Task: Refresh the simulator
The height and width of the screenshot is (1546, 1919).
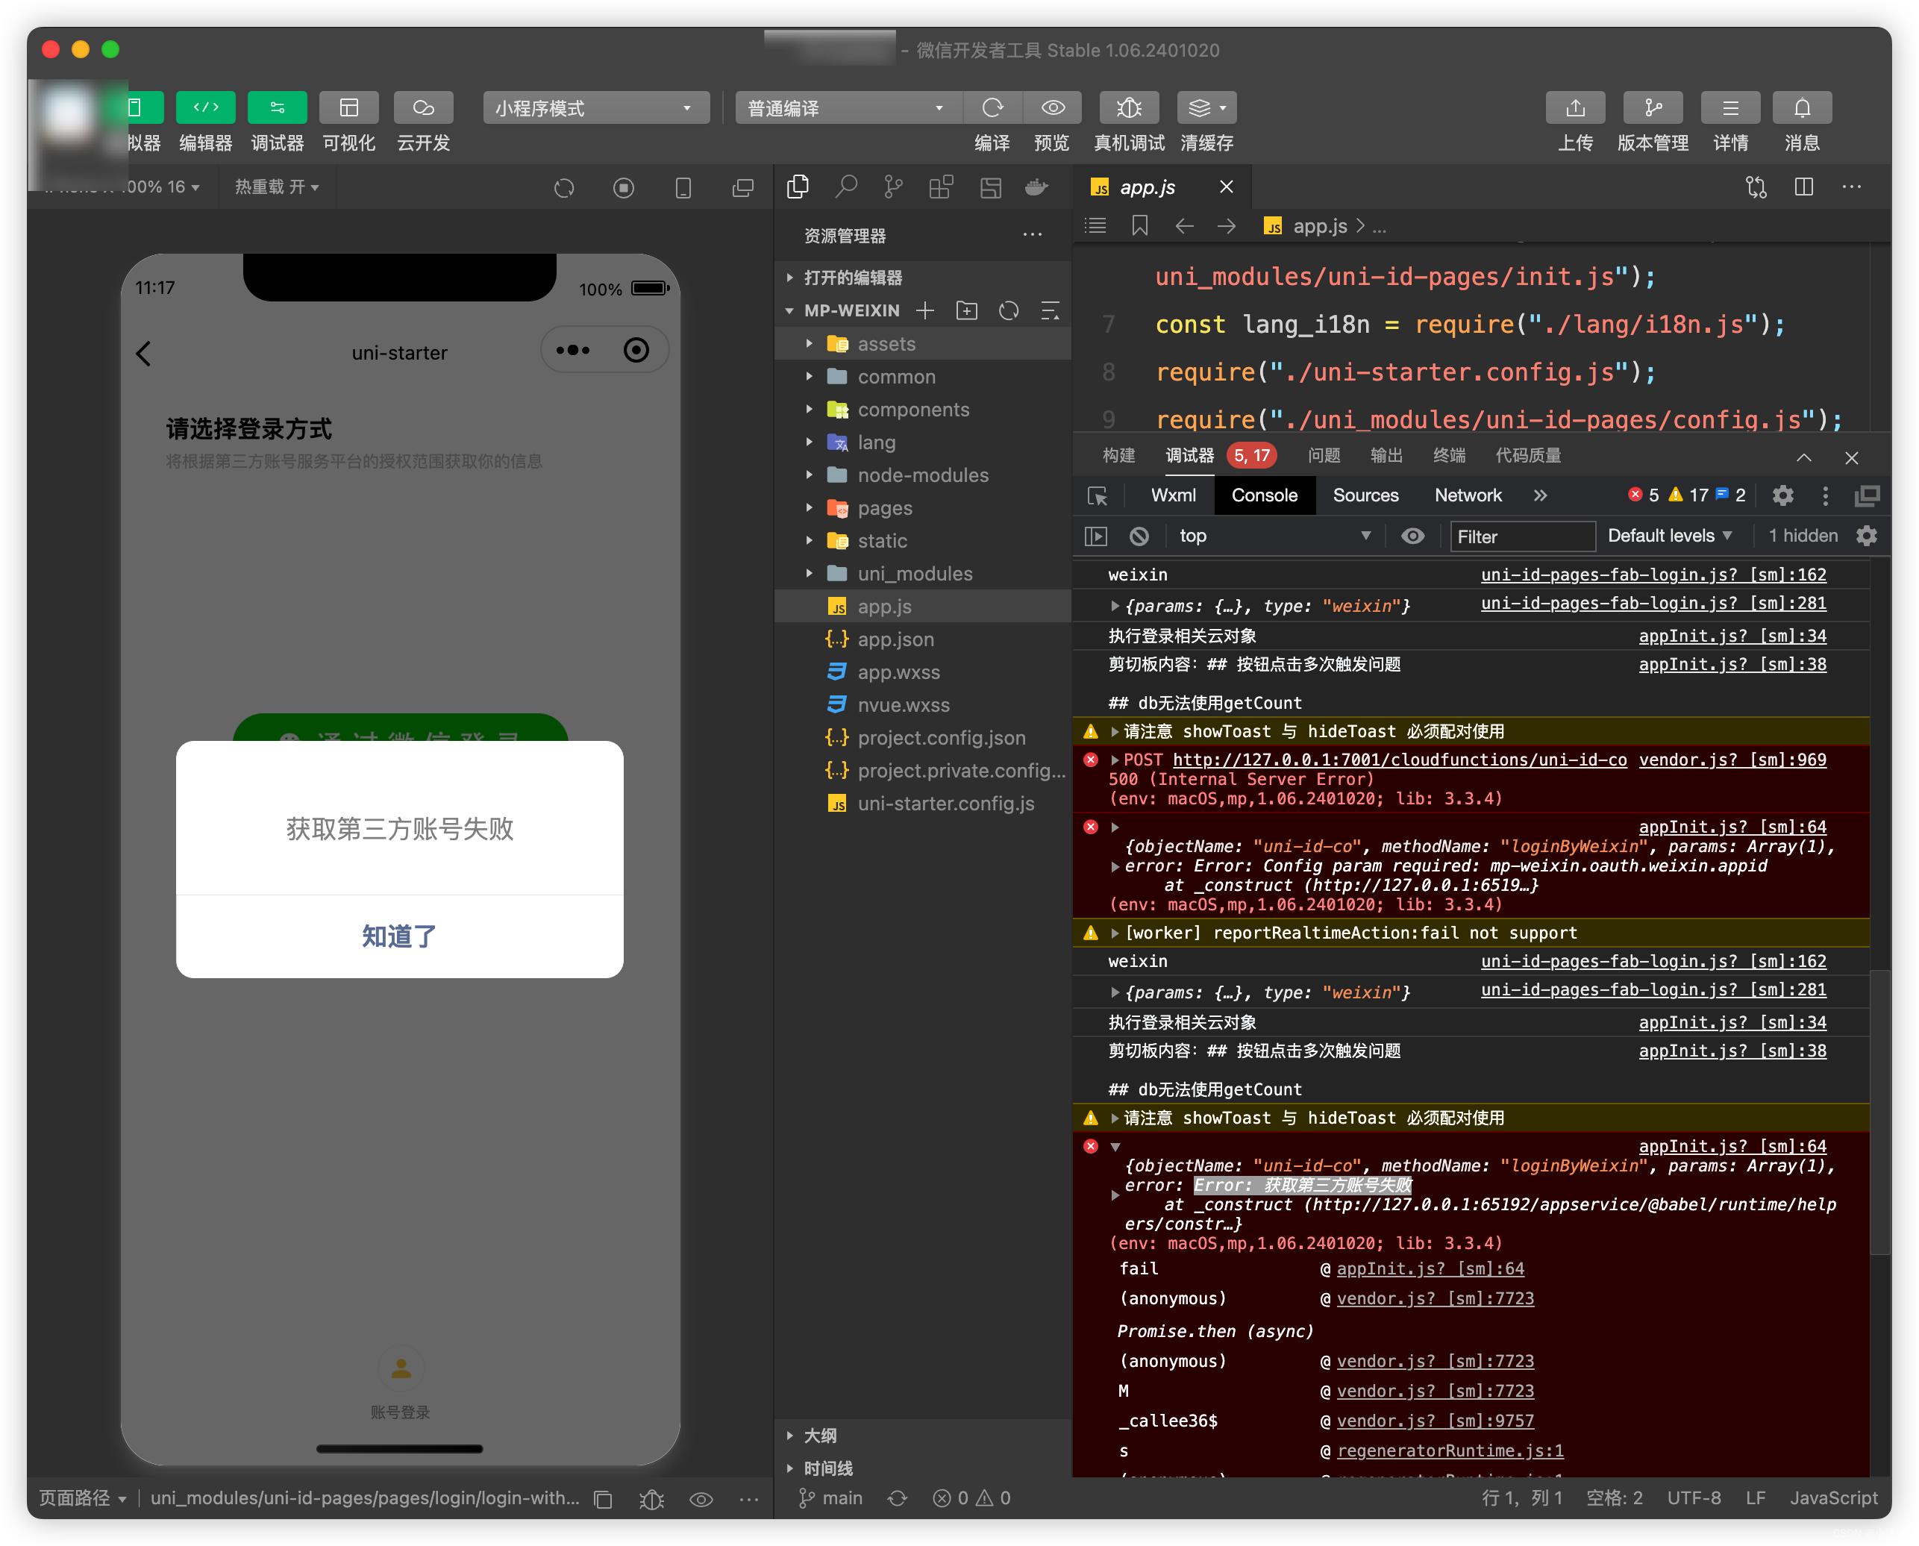Action: [563, 188]
